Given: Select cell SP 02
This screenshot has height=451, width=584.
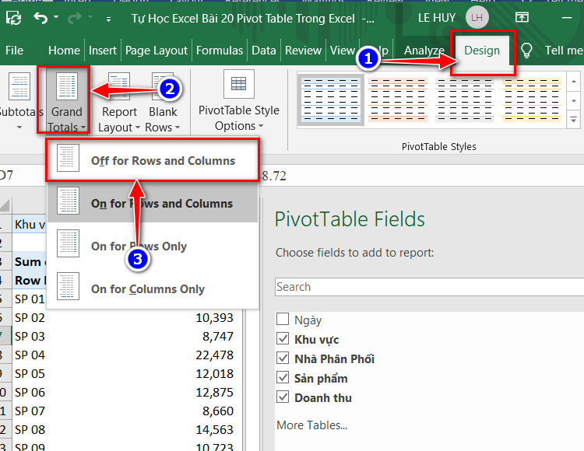Looking at the screenshot, I should click(x=30, y=318).
